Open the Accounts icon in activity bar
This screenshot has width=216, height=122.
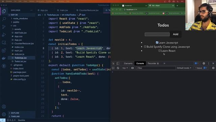tap(4, 106)
